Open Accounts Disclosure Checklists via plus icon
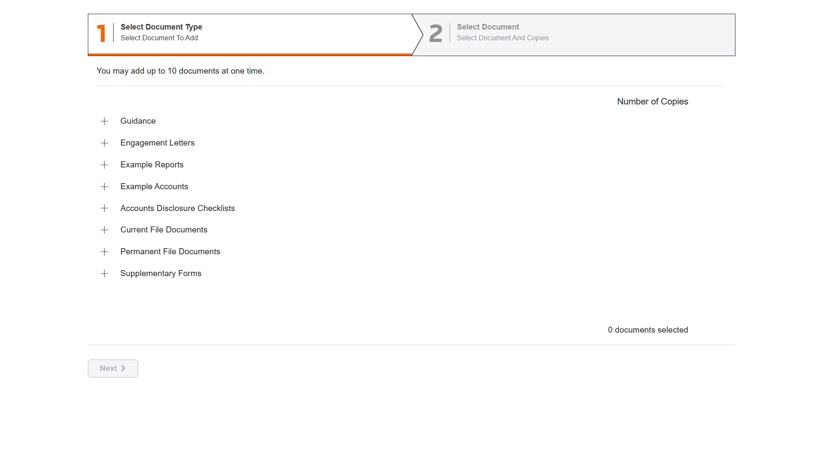 (x=104, y=208)
